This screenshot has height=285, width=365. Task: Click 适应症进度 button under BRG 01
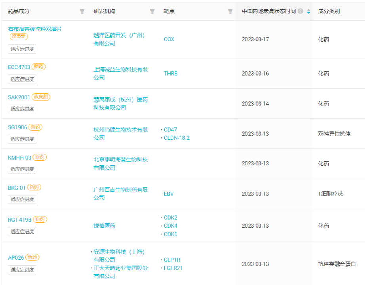[x=22, y=199]
